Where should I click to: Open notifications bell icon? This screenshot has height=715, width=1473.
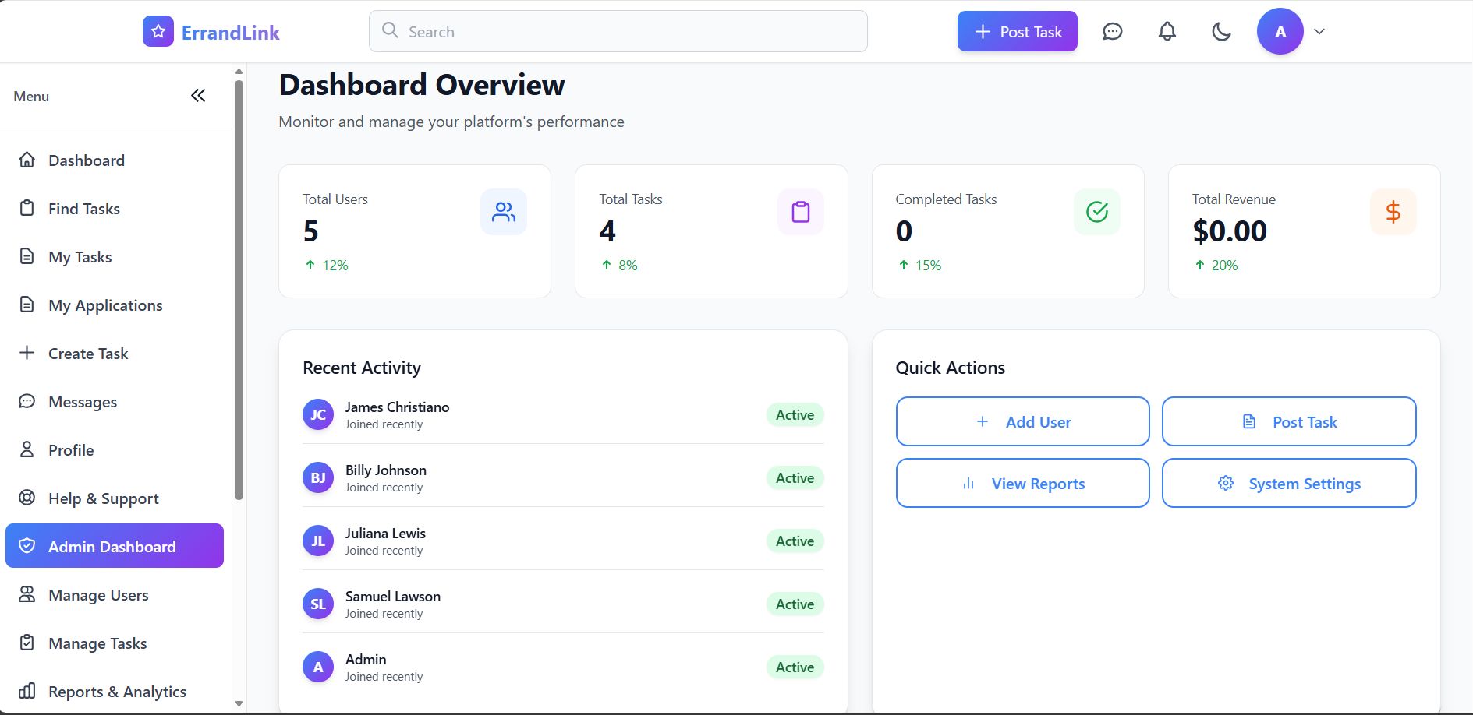(1167, 32)
